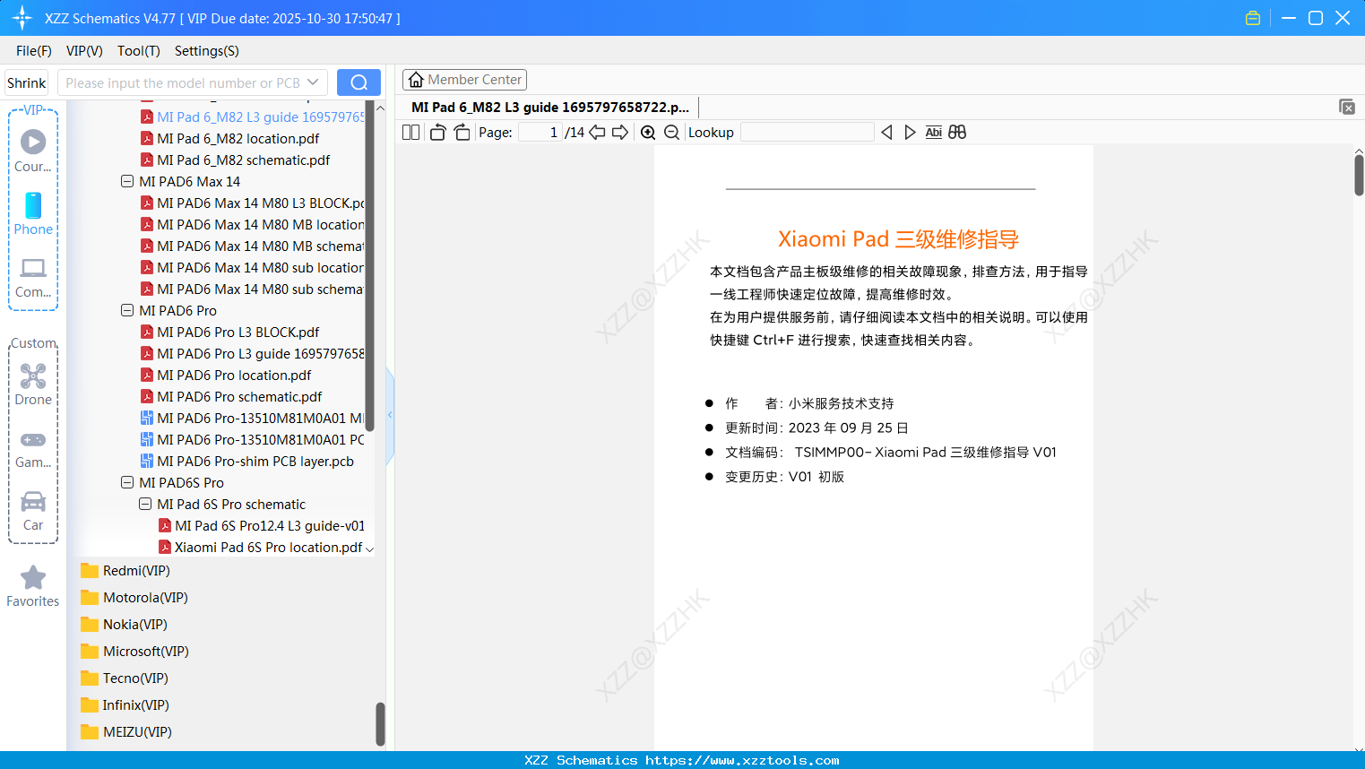Open the Drone schematics category
Viewport: 1365px width, 769px height.
click(32, 385)
